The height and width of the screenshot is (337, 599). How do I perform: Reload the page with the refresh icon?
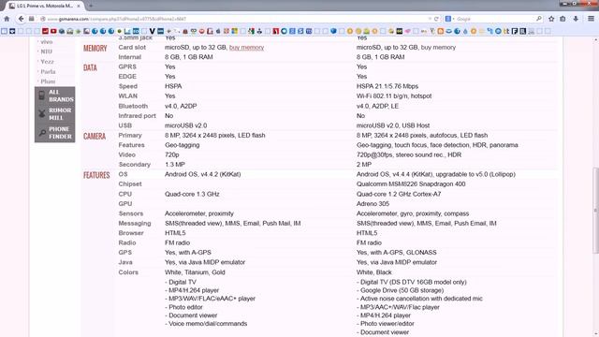(x=436, y=19)
